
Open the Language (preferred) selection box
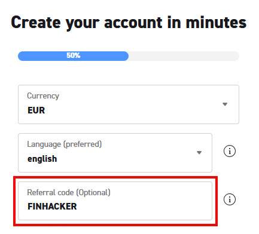coord(115,153)
